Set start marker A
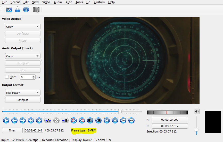223x142 pixels. click(48, 120)
